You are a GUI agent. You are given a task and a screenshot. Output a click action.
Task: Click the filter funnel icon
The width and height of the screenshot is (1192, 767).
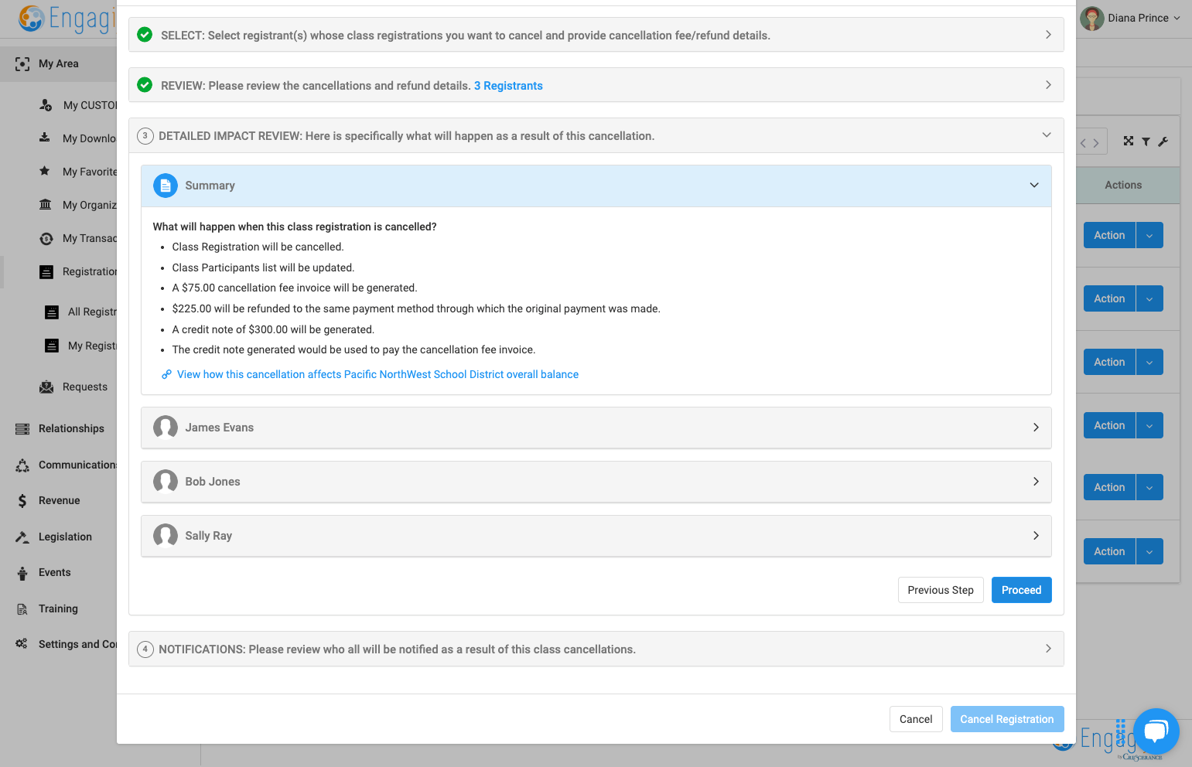pos(1146,141)
